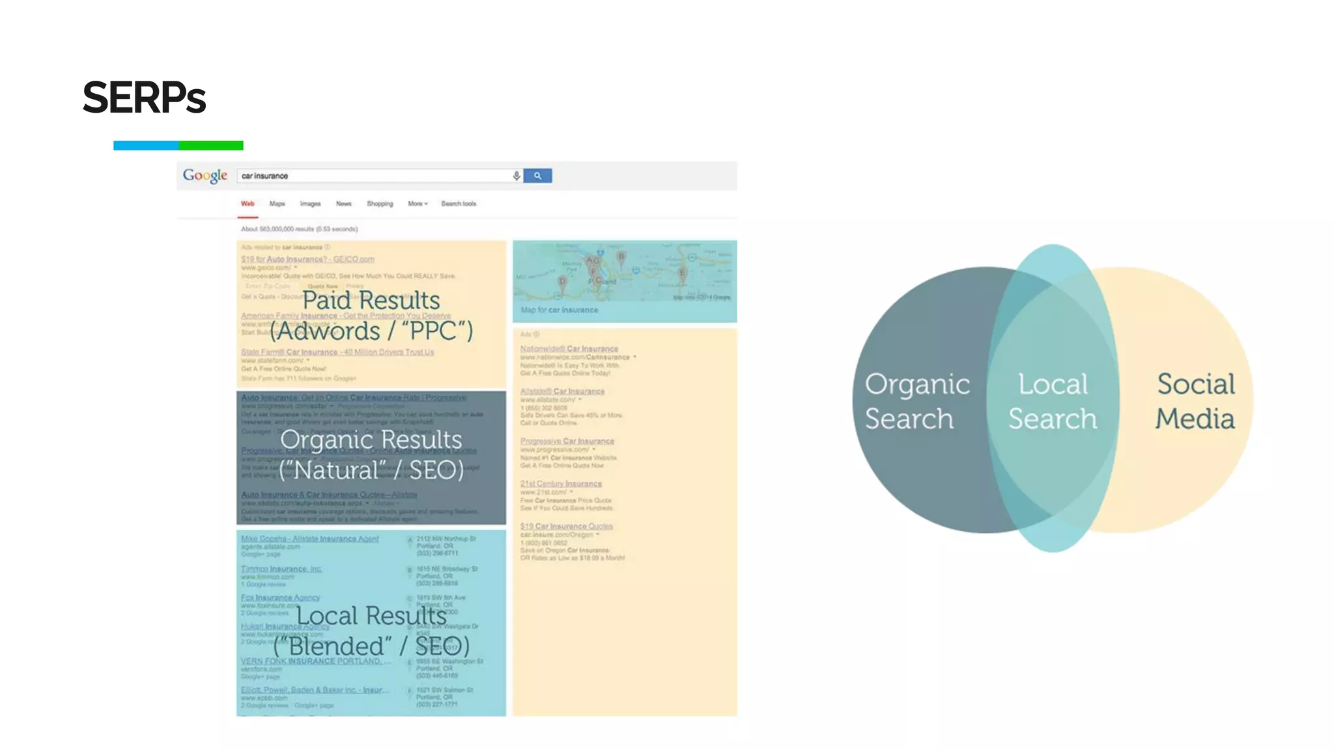Image resolution: width=1334 pixels, height=750 pixels.
Task: Go to the News tab
Action: (x=343, y=204)
